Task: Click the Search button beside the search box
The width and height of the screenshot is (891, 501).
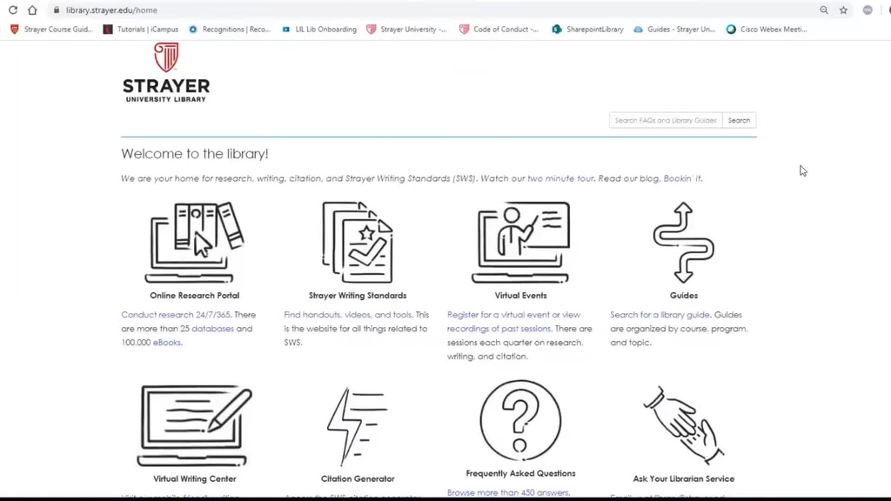Action: [x=739, y=121]
